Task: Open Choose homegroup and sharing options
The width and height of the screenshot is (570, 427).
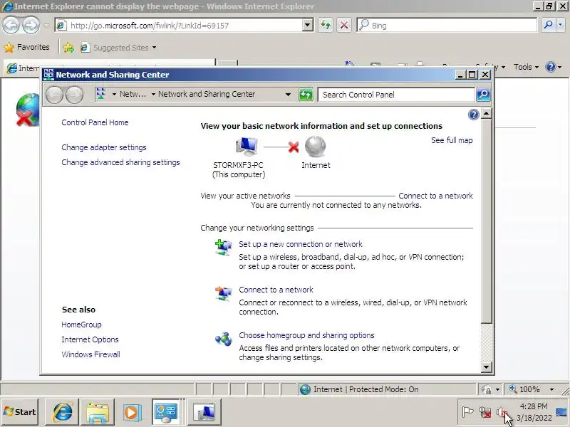Action: pos(306,335)
